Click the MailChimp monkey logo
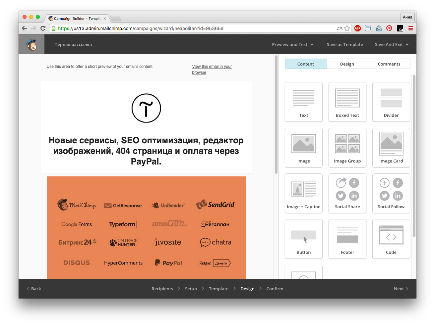 point(31,45)
